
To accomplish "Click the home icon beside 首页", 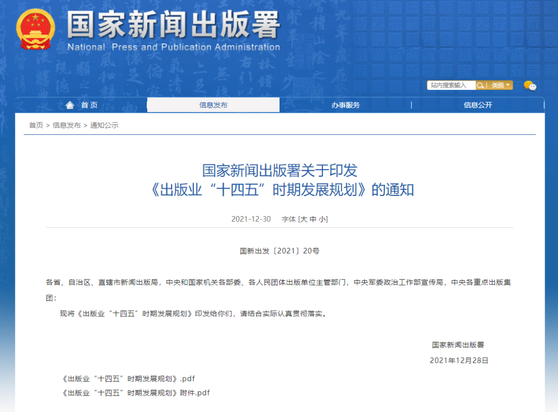I will 70,105.
